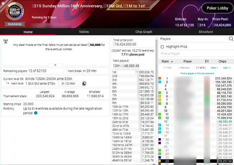Click the Average stack value 86,866,666
Screen dimensions: 234x165
pos(70,96)
